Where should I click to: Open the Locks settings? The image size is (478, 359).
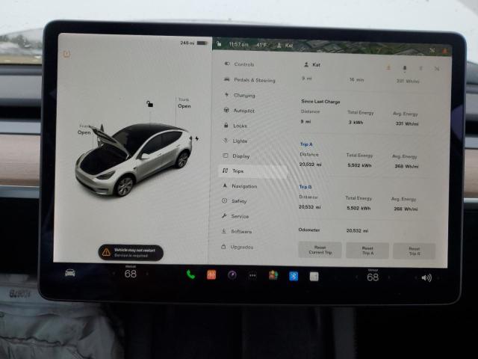click(235, 126)
